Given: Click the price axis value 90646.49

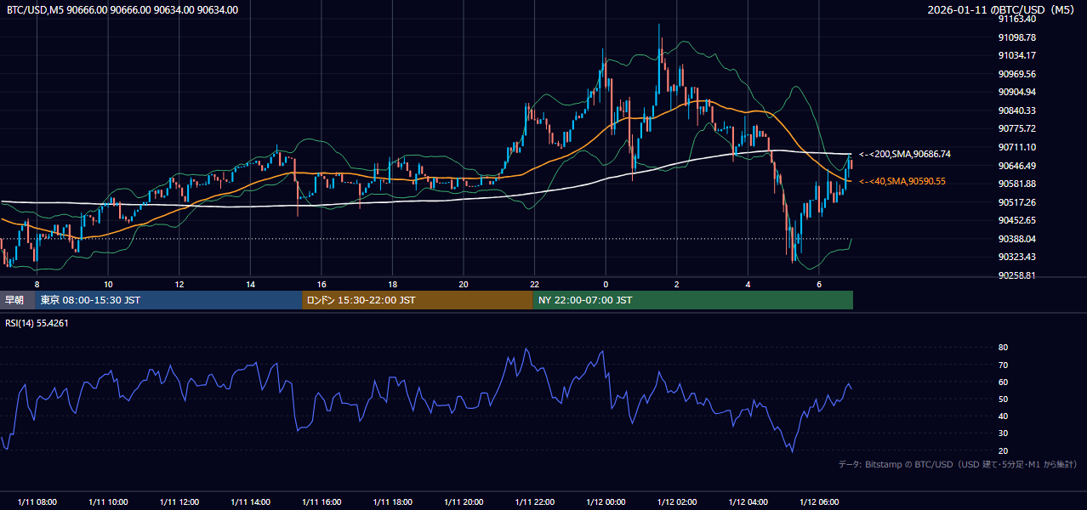Looking at the screenshot, I should click(x=1017, y=166).
